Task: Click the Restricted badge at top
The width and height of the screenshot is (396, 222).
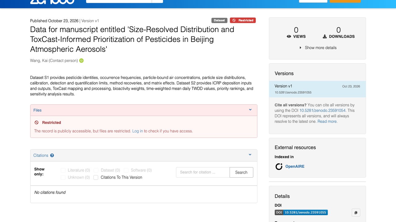Action: point(243,20)
